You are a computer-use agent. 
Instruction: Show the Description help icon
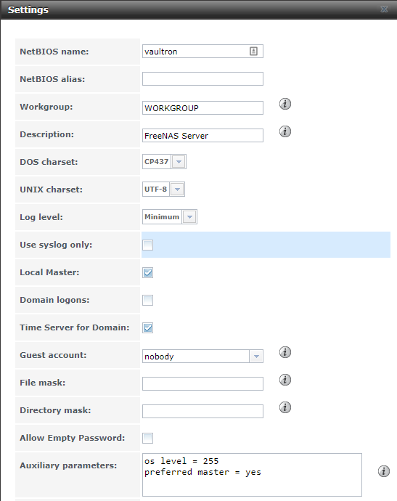[x=285, y=131]
